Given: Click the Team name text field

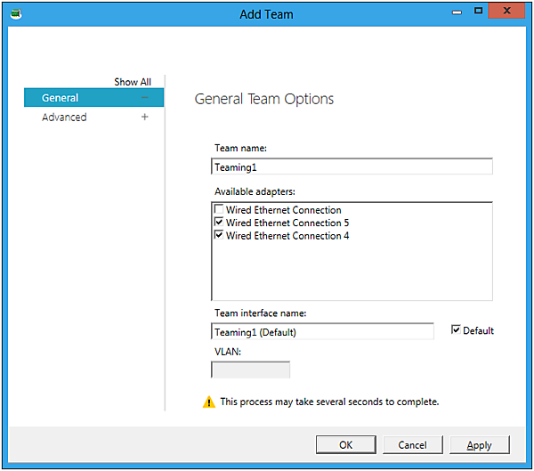Looking at the screenshot, I should (352, 166).
